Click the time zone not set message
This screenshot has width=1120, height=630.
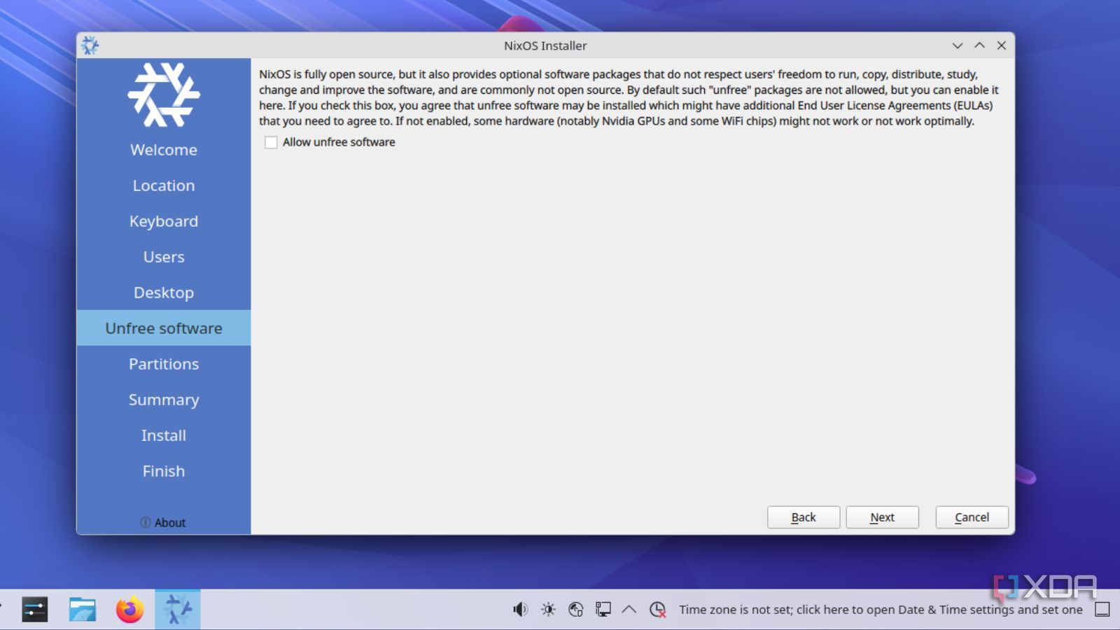(881, 610)
